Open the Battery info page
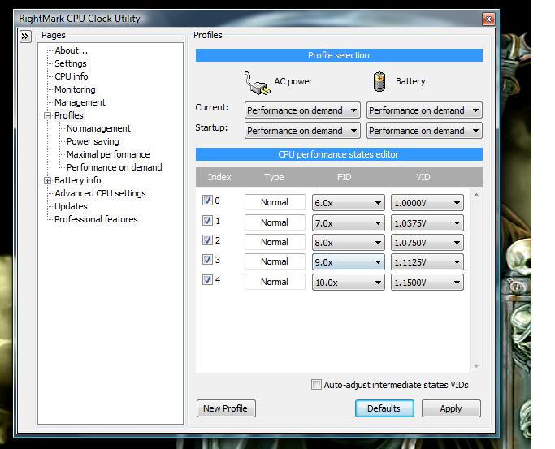Viewport: 555px width, 449px height. 77,180
